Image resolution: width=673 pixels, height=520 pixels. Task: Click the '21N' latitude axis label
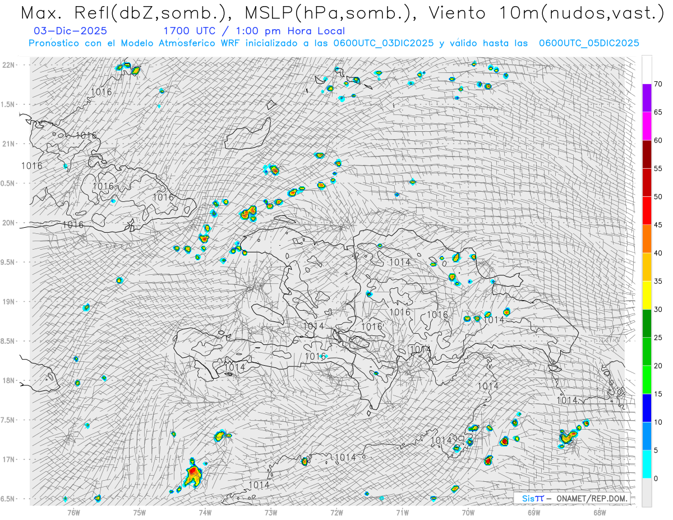coord(9,144)
